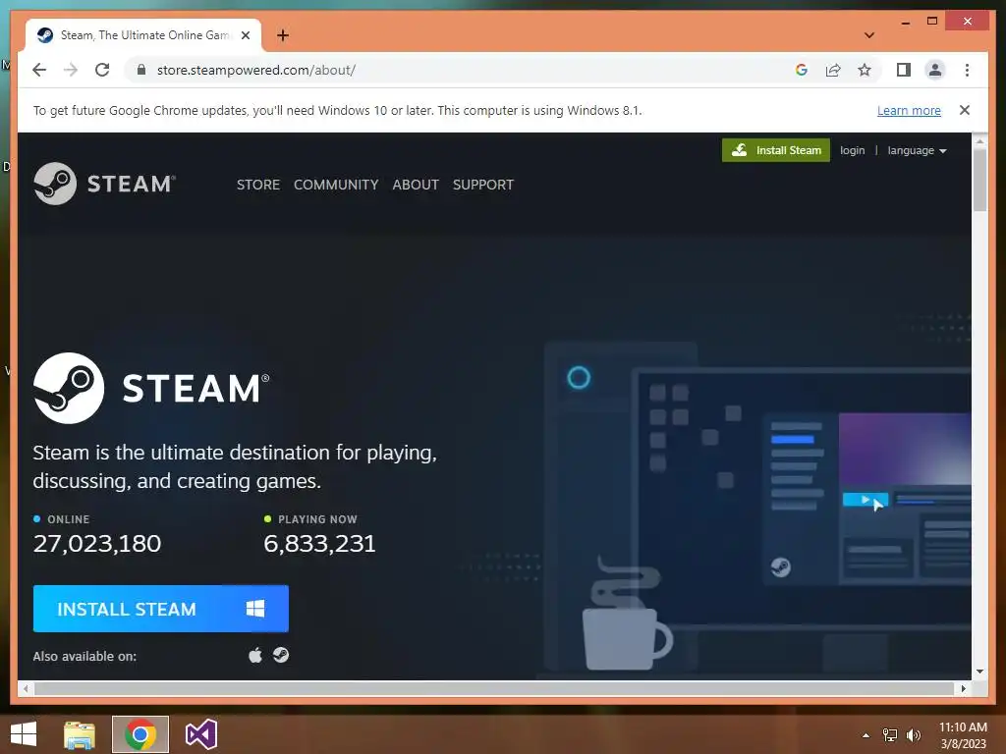Show hidden system tray icons

[x=866, y=735]
